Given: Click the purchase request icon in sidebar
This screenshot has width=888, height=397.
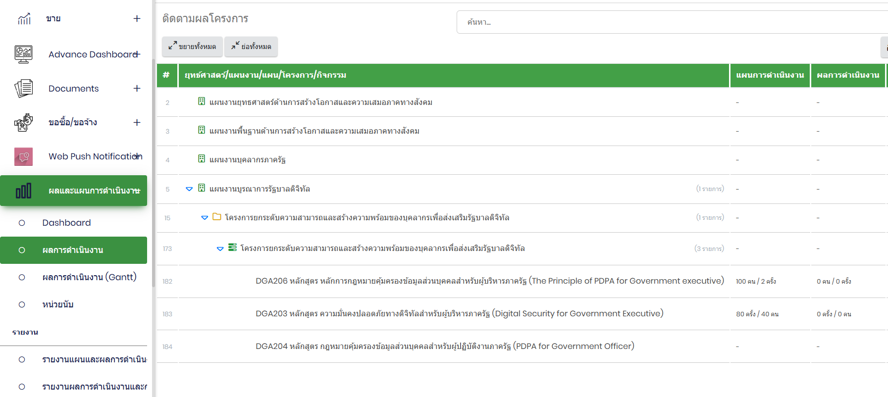Looking at the screenshot, I should (24, 122).
